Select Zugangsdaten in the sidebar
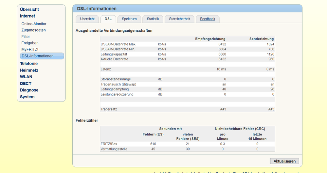Image resolution: width=327 pixels, height=173 pixels. 34,30
